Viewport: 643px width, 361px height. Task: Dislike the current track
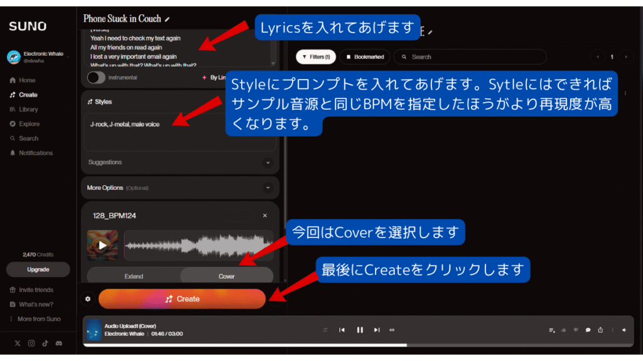point(576,330)
